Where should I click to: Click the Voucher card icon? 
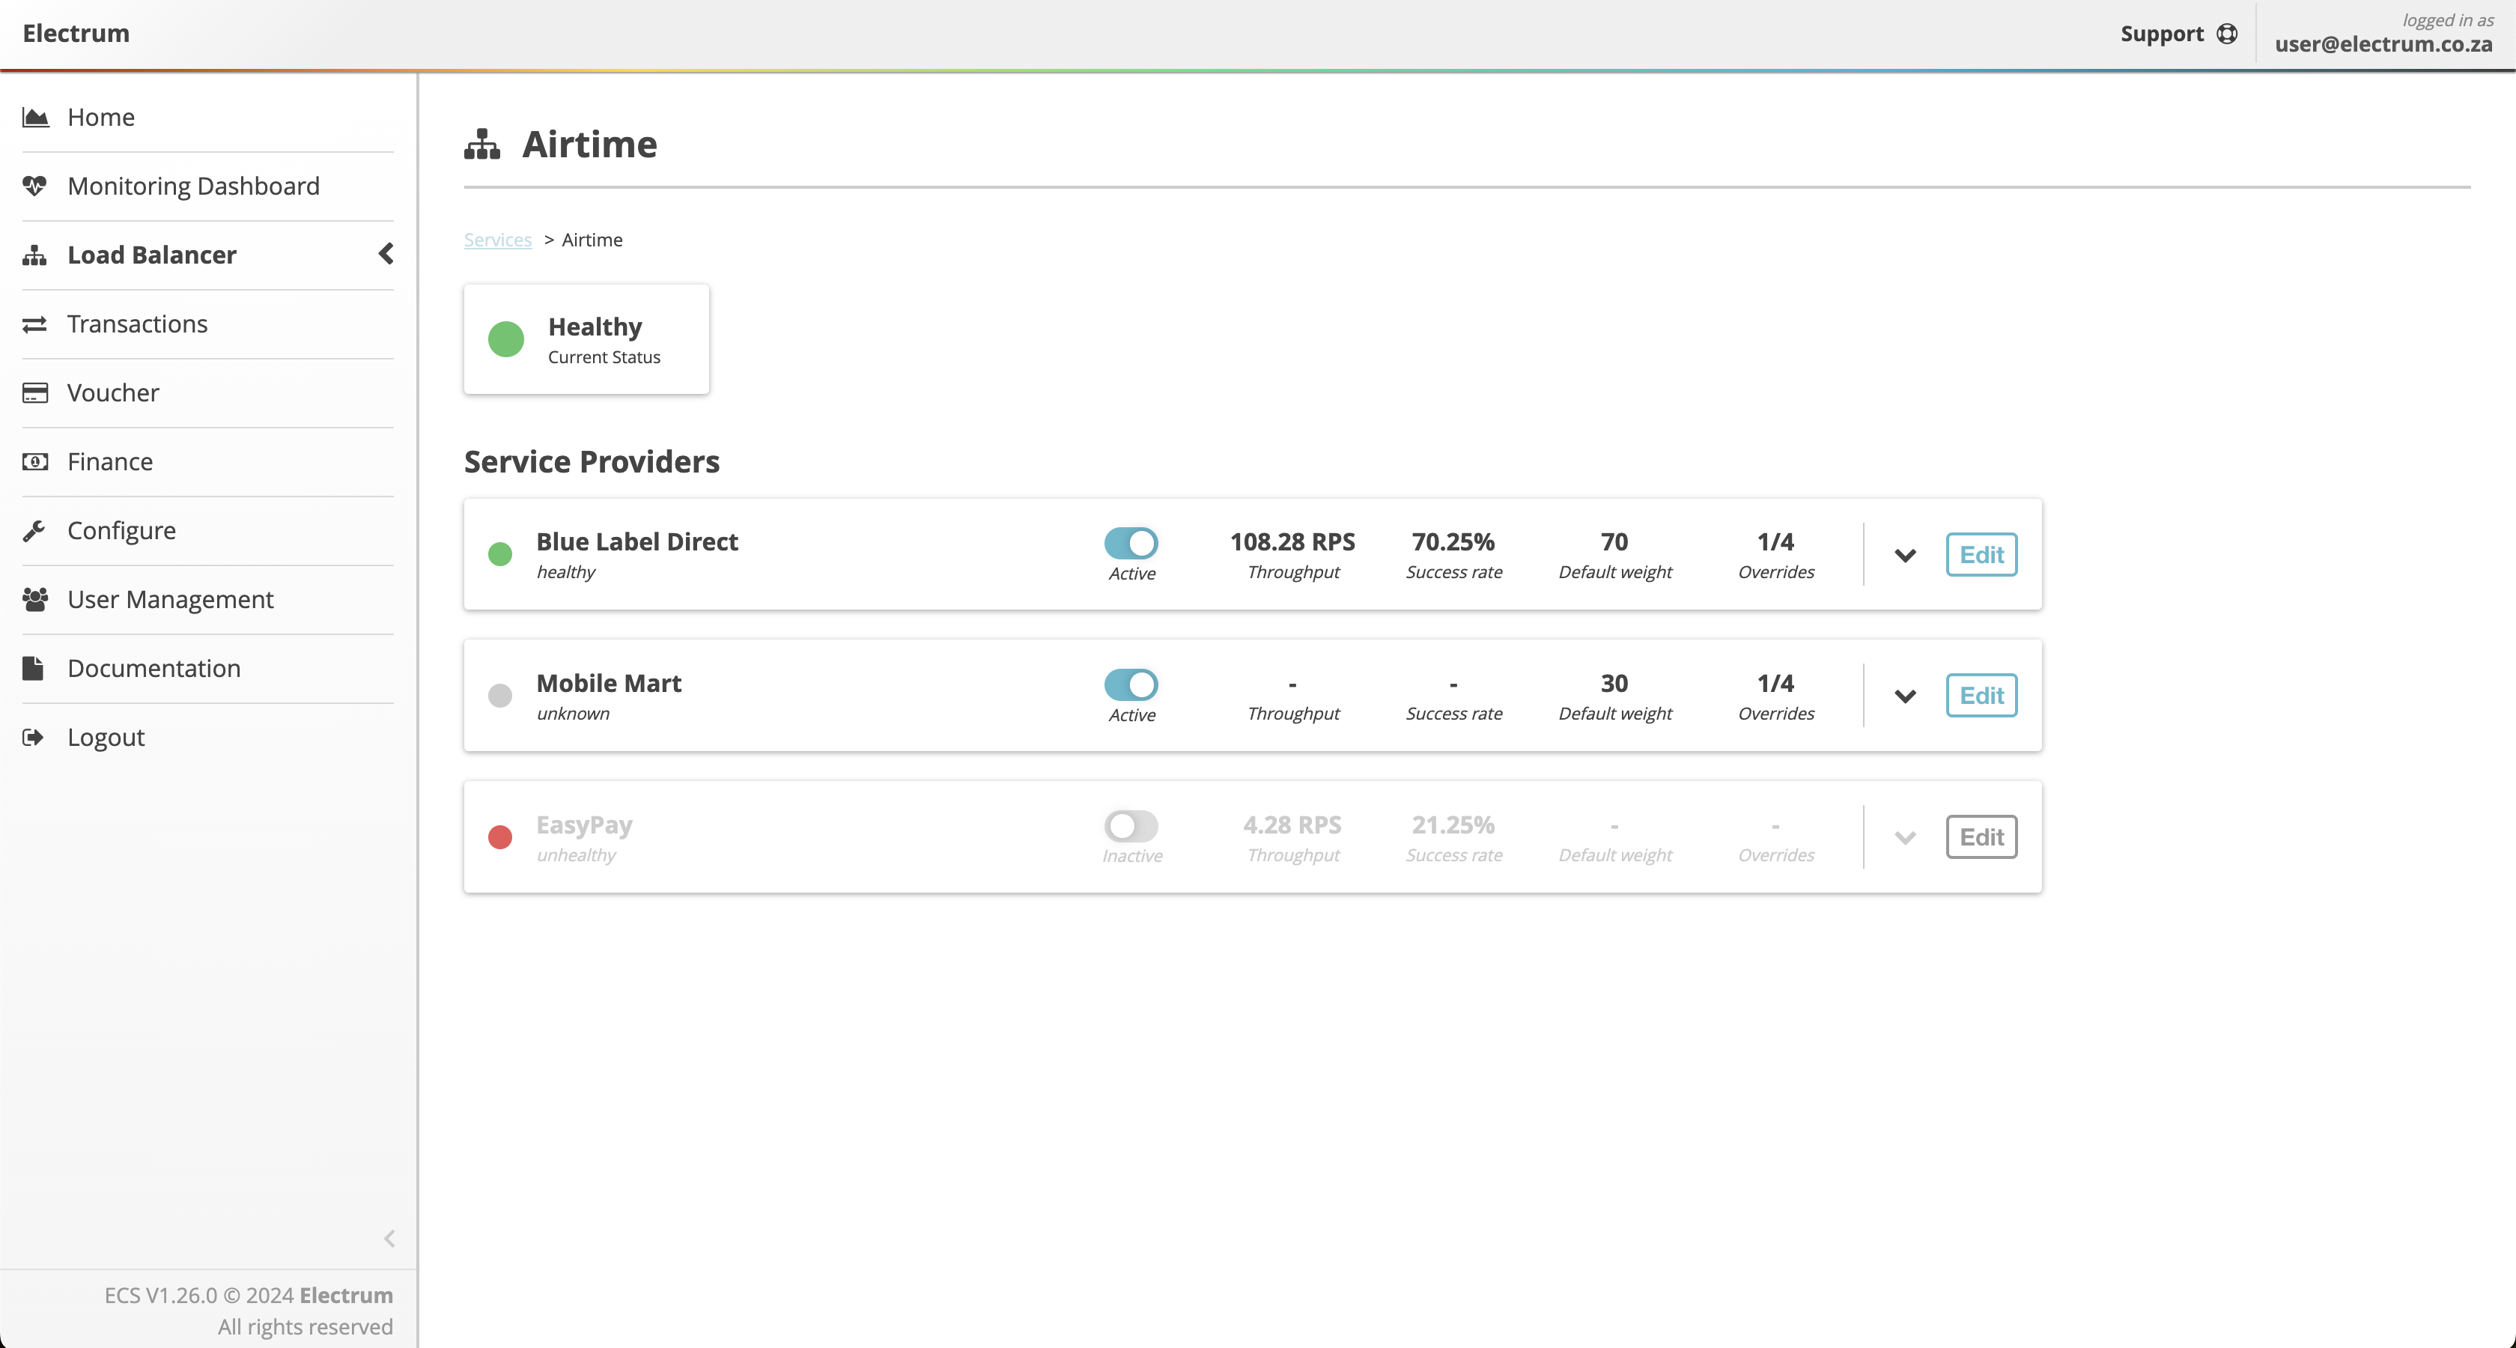pos(35,392)
